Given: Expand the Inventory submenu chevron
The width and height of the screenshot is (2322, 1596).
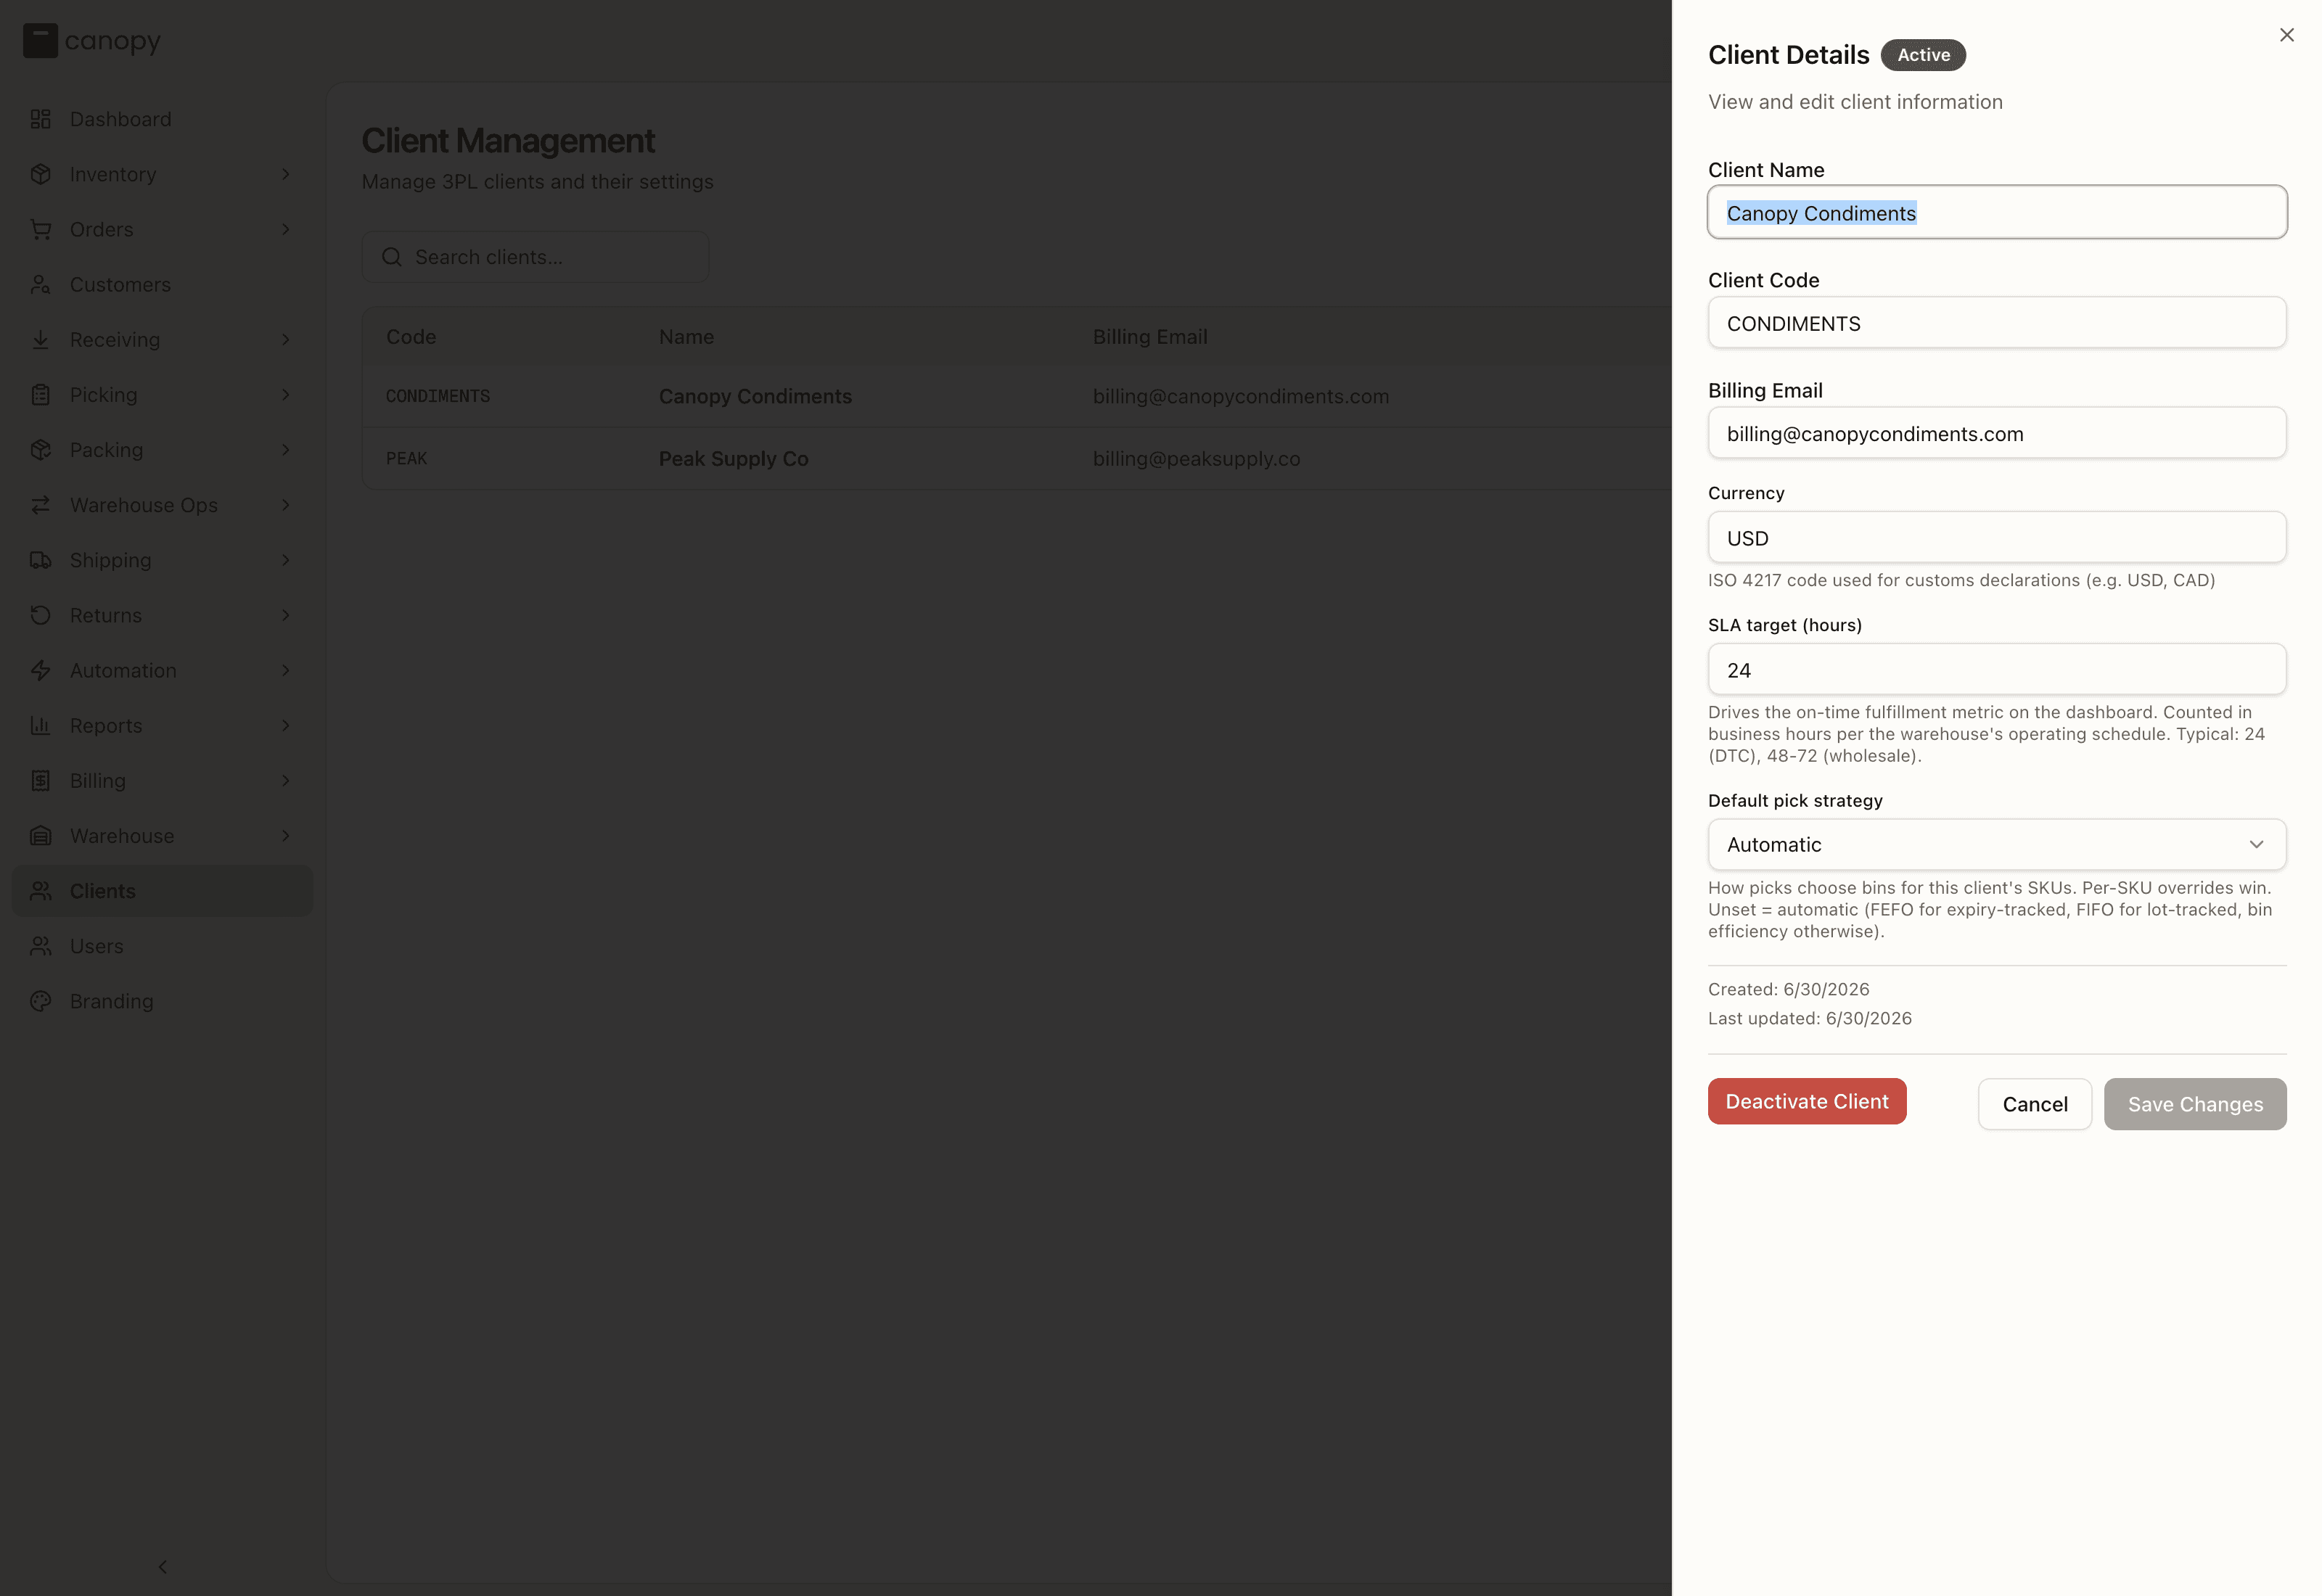Looking at the screenshot, I should [285, 174].
